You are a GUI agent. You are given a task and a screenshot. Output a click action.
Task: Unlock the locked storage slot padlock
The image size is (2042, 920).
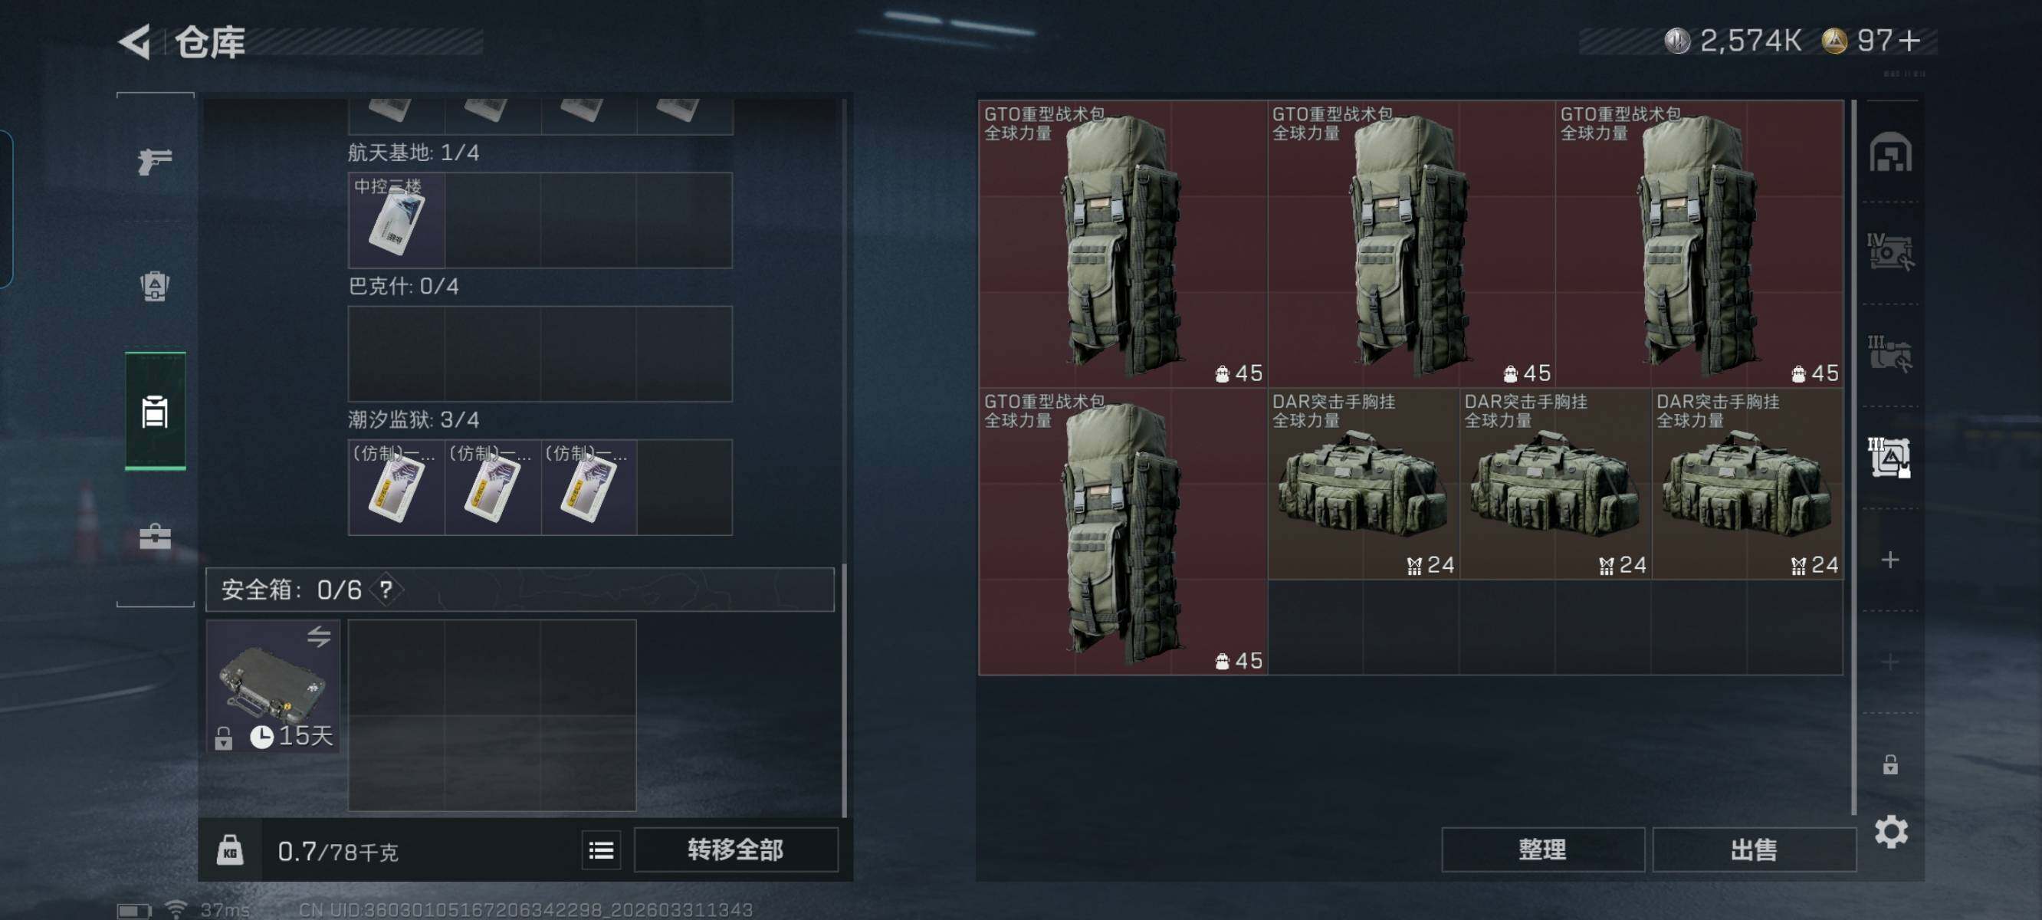click(x=1890, y=764)
